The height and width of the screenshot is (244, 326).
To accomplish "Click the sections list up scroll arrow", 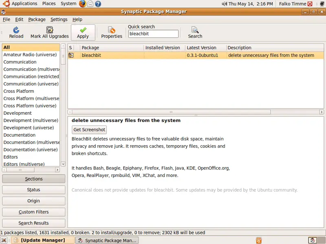I will 63,46.
